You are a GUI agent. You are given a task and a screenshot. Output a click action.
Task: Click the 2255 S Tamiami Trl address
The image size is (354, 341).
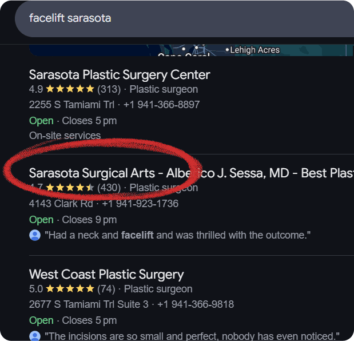[x=72, y=105]
